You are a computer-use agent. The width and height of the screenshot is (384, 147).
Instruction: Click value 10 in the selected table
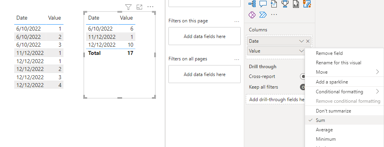(x=130, y=45)
